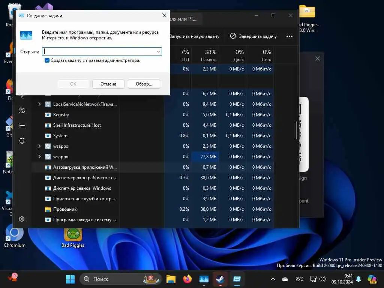The image size is (384, 288).
Task: Click the System process icon
Action: (x=48, y=136)
